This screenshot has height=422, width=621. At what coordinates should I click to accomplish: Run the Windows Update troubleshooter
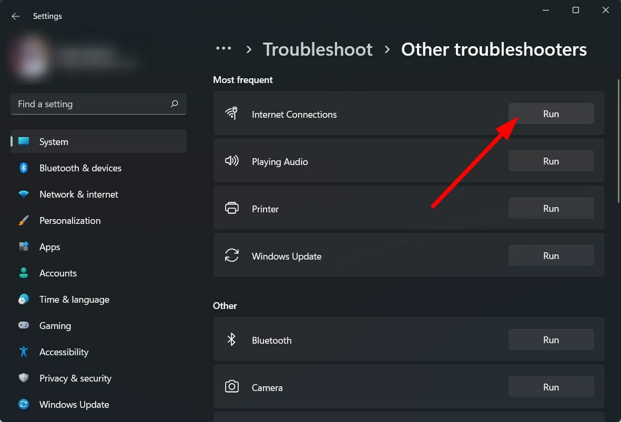click(x=551, y=255)
